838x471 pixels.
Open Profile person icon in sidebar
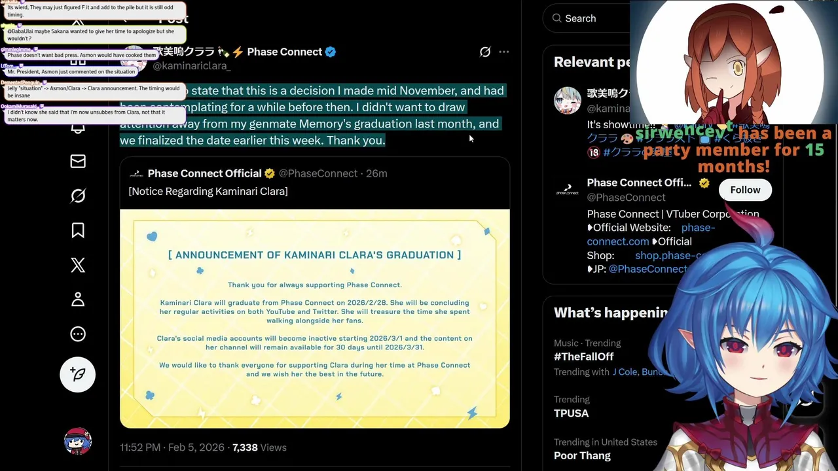pos(78,300)
